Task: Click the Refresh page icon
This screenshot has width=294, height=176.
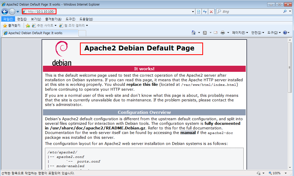Action: point(205,12)
